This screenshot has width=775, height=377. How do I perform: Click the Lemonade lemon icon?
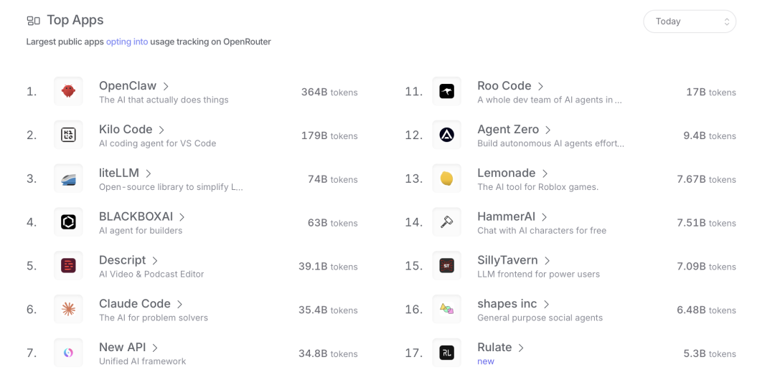[446, 179]
